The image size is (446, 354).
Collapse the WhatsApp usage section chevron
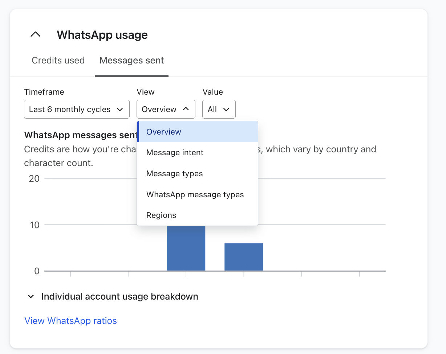pos(35,35)
